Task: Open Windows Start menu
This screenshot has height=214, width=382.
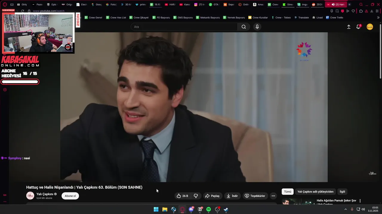Action: 156,209
